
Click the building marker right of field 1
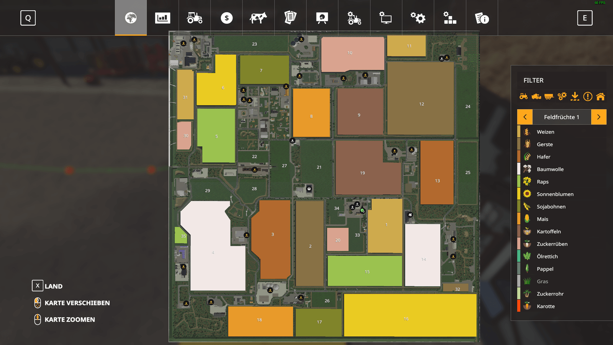tap(410, 215)
